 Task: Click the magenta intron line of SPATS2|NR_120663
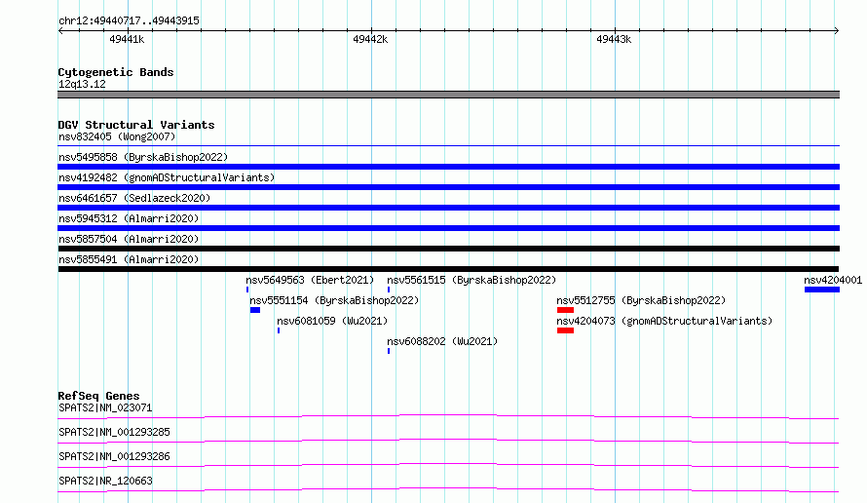pyautogui.click(x=448, y=489)
